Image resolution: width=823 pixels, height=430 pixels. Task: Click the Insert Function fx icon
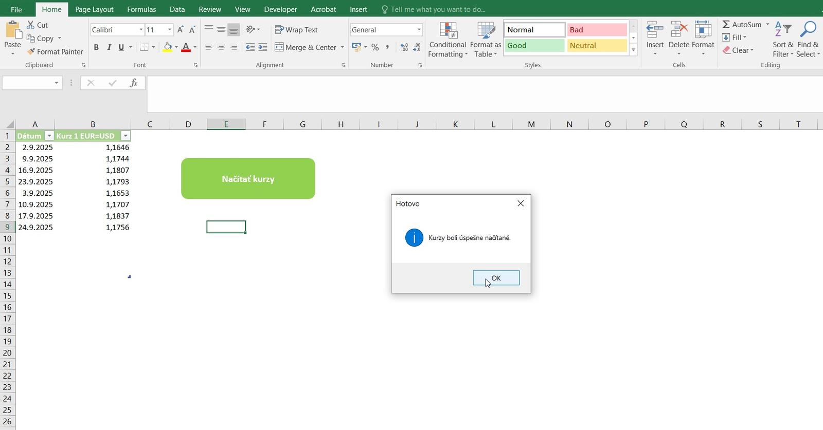pos(133,83)
